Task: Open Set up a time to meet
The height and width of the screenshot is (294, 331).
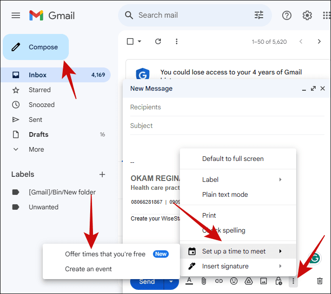Action: (x=238, y=251)
